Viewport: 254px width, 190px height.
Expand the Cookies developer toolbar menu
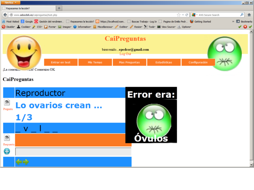click(x=24, y=27)
